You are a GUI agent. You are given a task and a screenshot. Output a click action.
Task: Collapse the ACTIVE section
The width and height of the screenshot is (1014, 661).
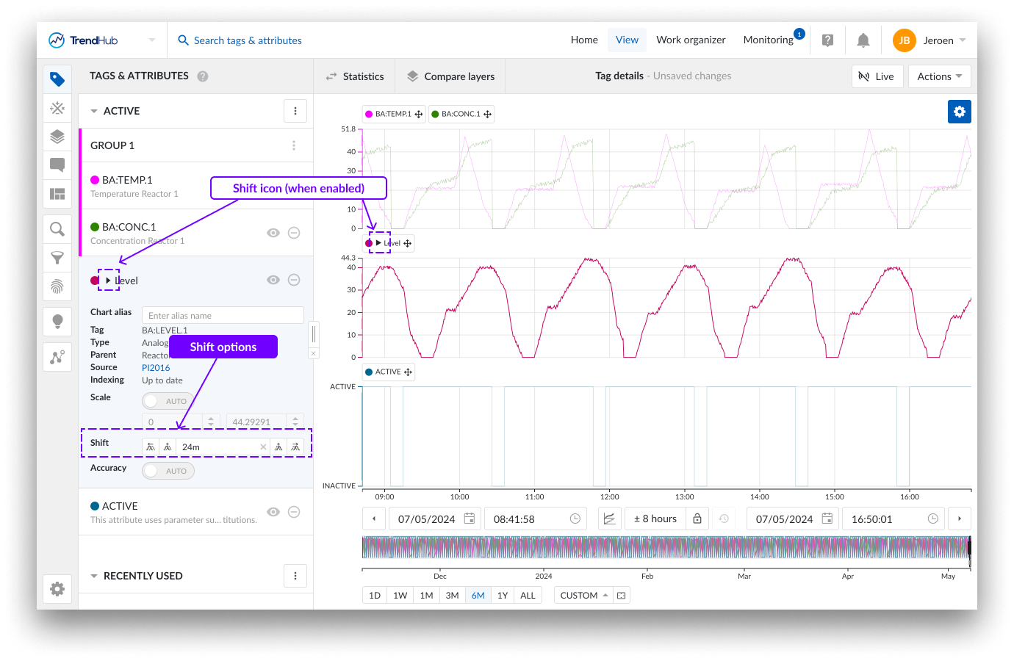click(94, 112)
